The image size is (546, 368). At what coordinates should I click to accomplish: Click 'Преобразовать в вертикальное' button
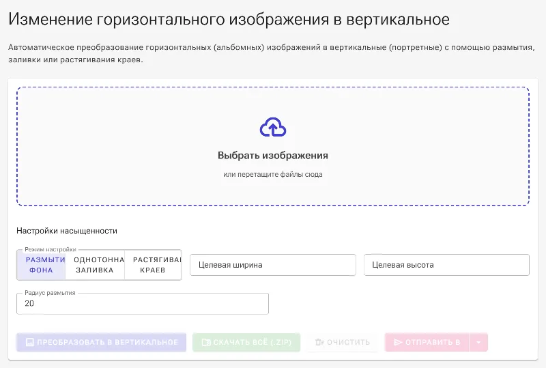[101, 342]
